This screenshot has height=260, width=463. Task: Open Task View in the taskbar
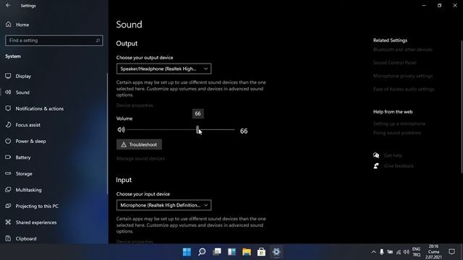click(x=217, y=252)
